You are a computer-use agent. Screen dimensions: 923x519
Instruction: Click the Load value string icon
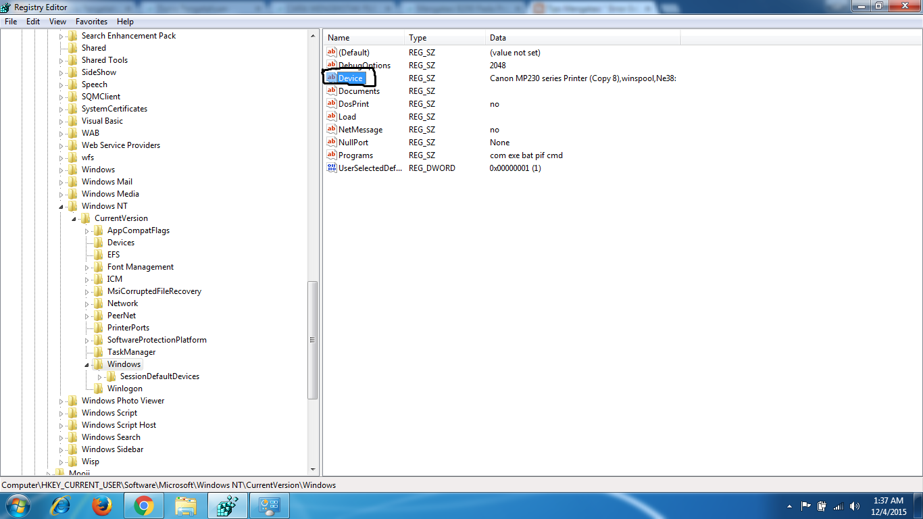click(x=332, y=116)
